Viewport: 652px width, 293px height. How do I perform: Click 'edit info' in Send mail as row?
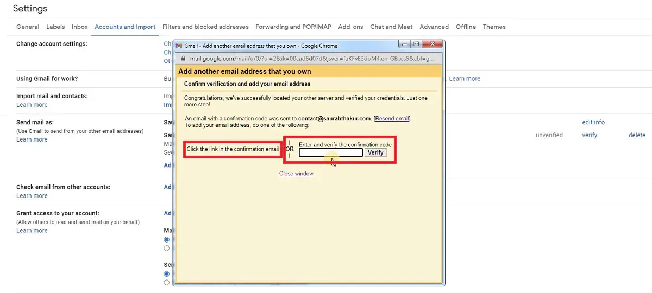click(593, 123)
